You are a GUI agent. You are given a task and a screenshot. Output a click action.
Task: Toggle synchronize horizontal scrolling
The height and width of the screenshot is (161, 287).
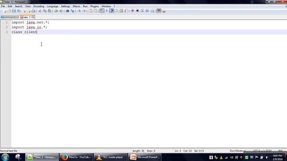(96, 11)
